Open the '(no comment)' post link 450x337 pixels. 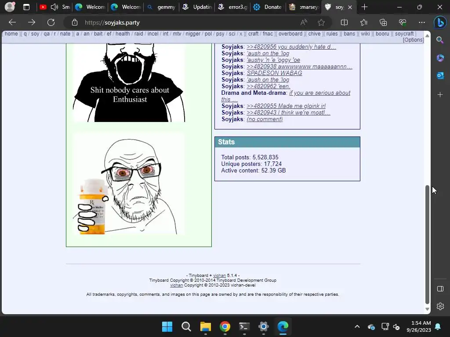[265, 119]
